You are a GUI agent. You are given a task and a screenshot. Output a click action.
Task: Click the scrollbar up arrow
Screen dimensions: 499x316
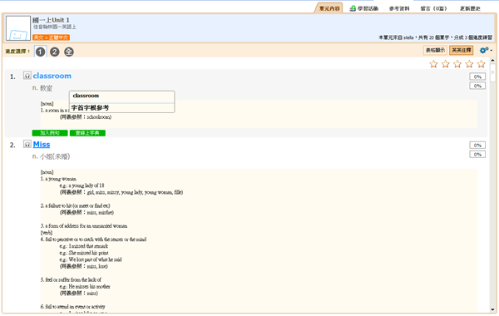point(492,60)
